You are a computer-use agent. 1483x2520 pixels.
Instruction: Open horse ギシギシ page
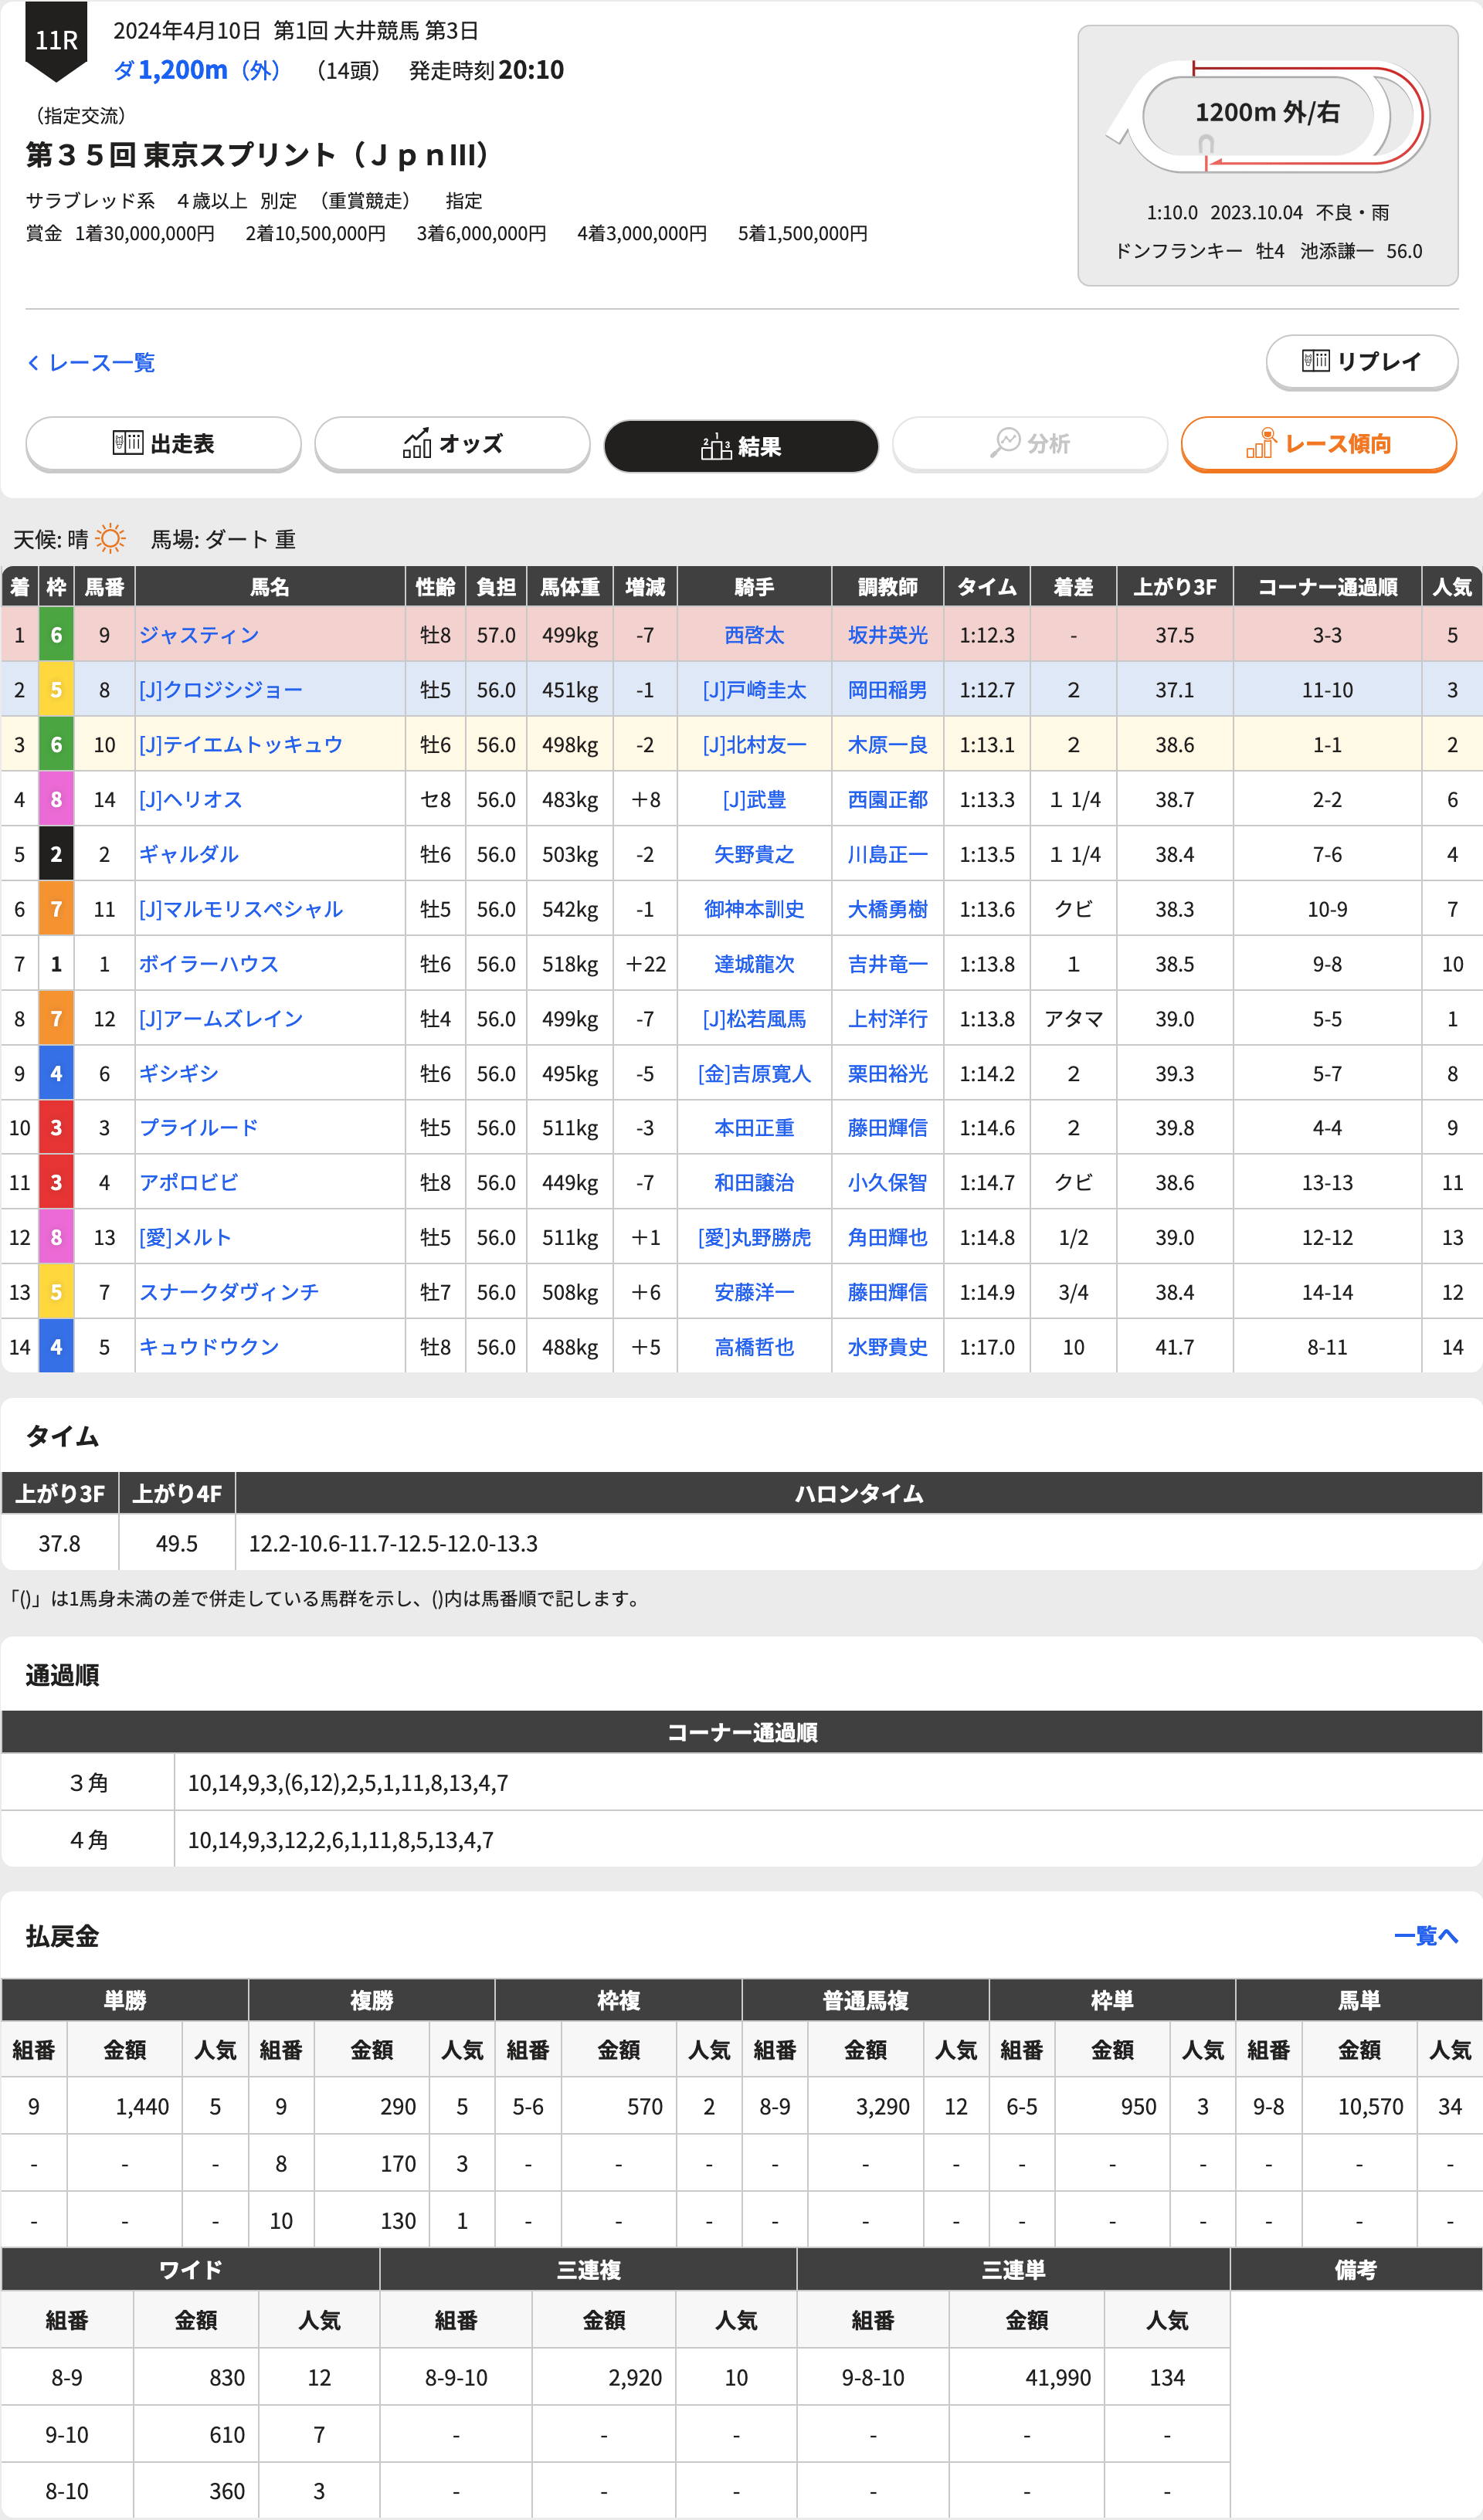179,1074
